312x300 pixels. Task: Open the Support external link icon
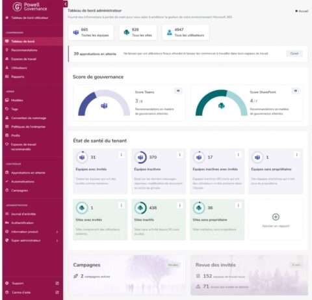coord(57,283)
